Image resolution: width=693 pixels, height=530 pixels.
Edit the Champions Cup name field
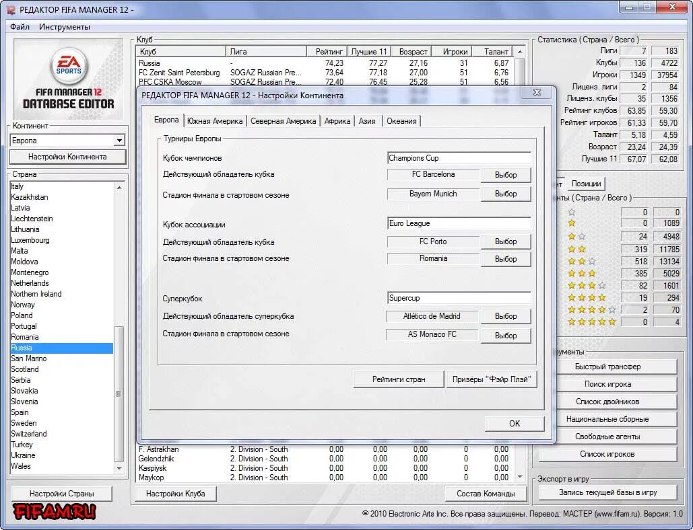pos(459,158)
